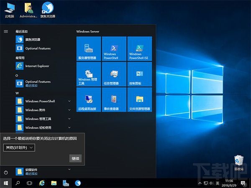Open the 控制面板 tile
This screenshot has width=251, height=188.
pyautogui.click(x=140, y=74)
